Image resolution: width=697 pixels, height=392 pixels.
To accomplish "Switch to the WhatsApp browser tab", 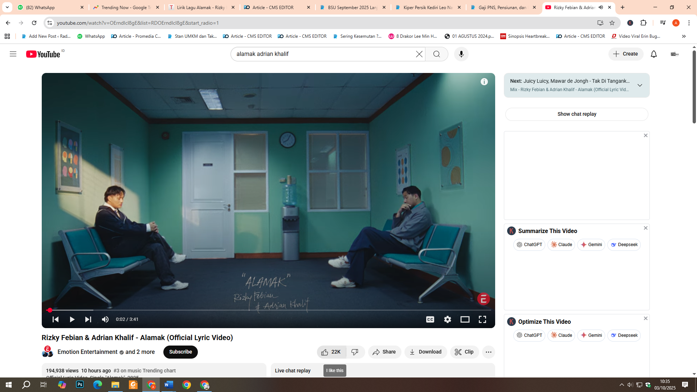I will [51, 7].
